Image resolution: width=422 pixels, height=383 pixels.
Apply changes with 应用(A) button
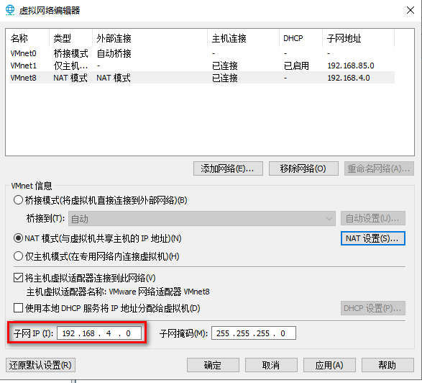tap(329, 365)
